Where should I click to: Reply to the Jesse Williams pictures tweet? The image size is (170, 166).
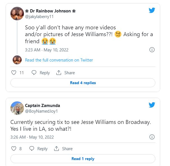click(x=41, y=73)
